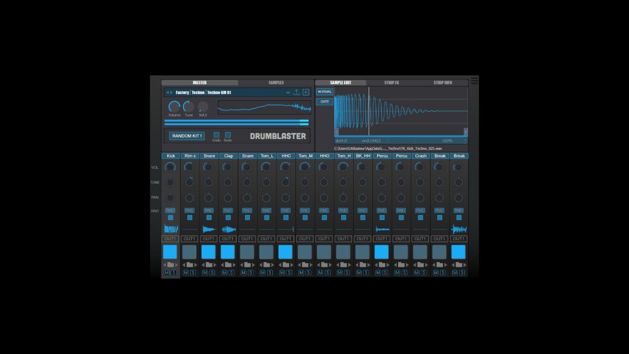629x354 pixels.
Task: Switch to the STRIP FX tab
Action: pyautogui.click(x=391, y=82)
